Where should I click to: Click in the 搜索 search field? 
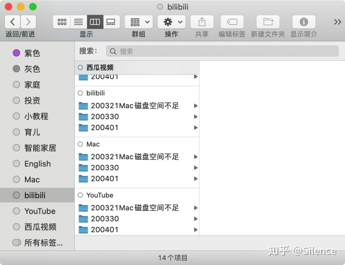coord(222,51)
